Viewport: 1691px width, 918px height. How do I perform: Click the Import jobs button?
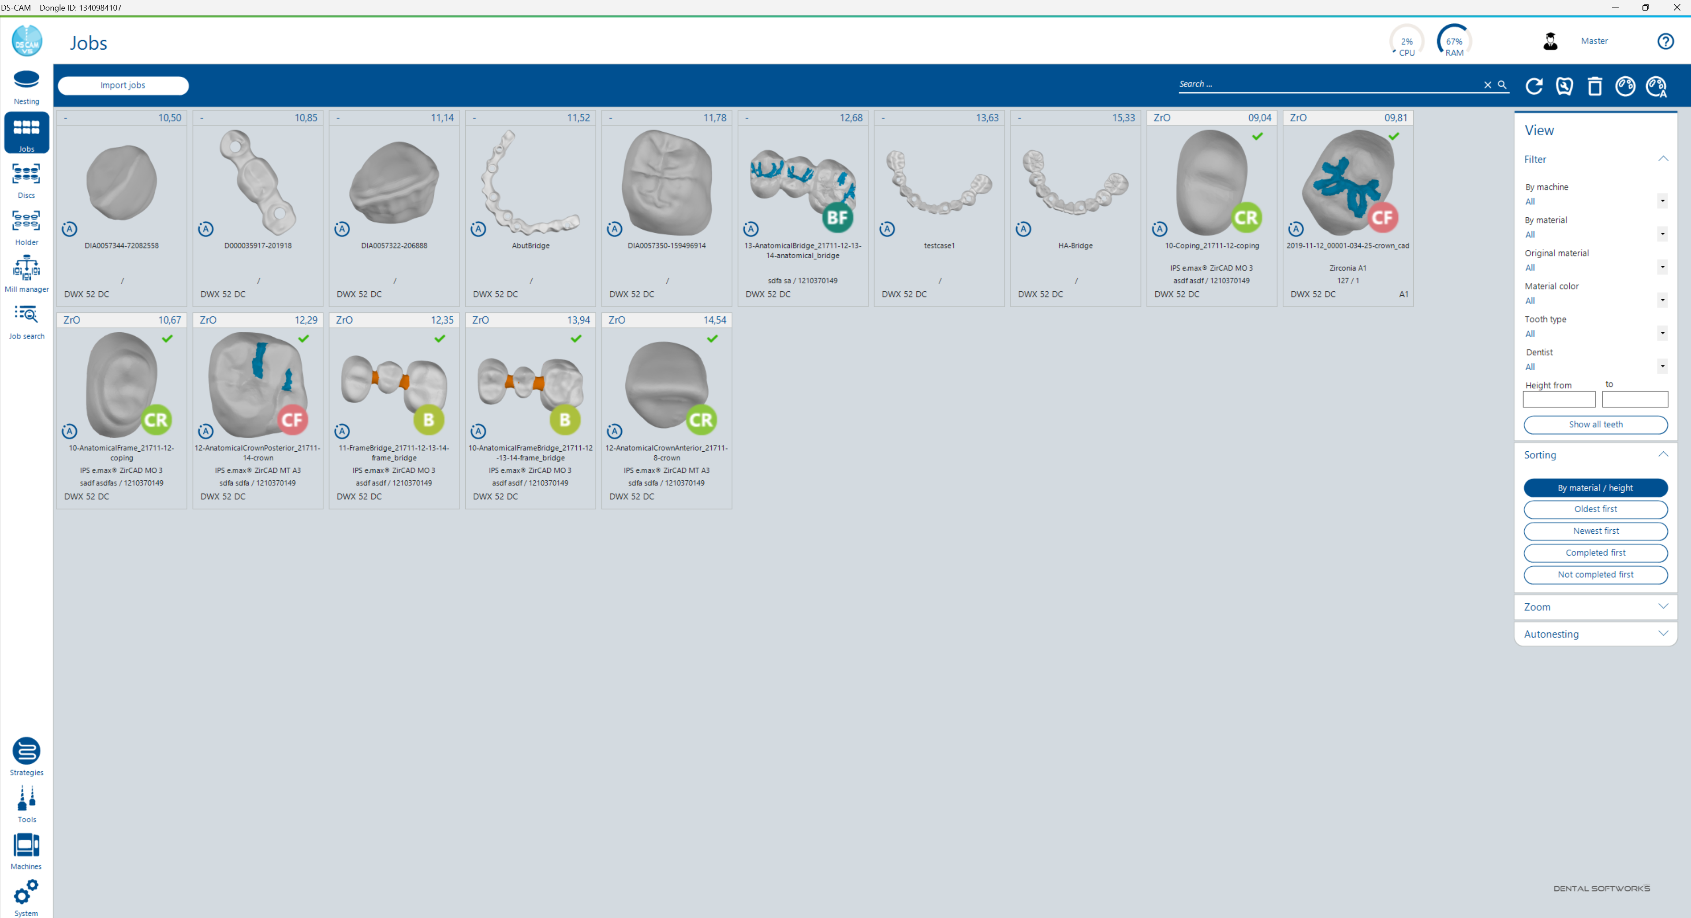[123, 85]
